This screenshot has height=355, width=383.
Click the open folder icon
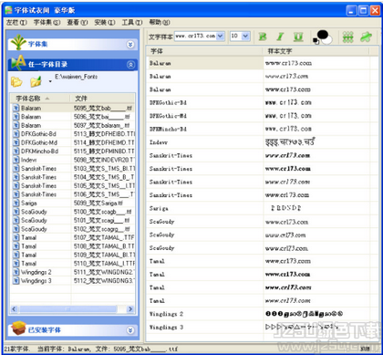pos(16,81)
